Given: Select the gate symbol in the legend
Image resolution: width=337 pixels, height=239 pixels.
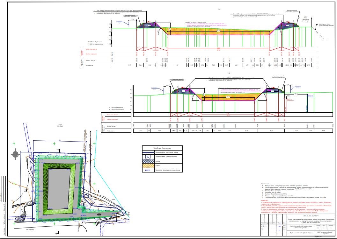Looking at the screenshot, I should click(x=149, y=157).
